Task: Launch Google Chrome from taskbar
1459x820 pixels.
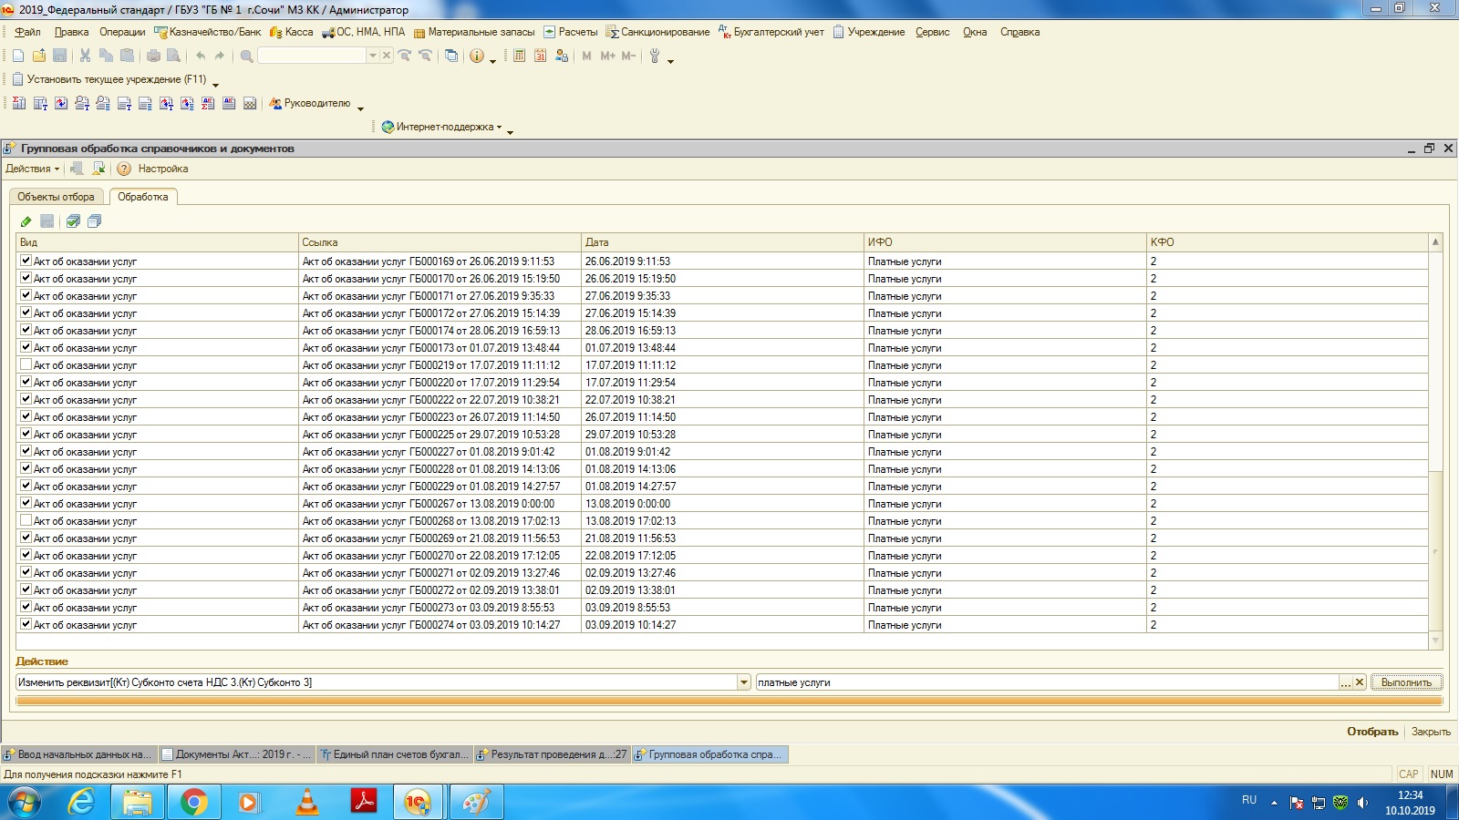Action: pyautogui.click(x=193, y=802)
